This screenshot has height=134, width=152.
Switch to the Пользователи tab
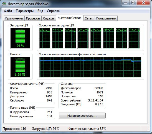[106, 18]
